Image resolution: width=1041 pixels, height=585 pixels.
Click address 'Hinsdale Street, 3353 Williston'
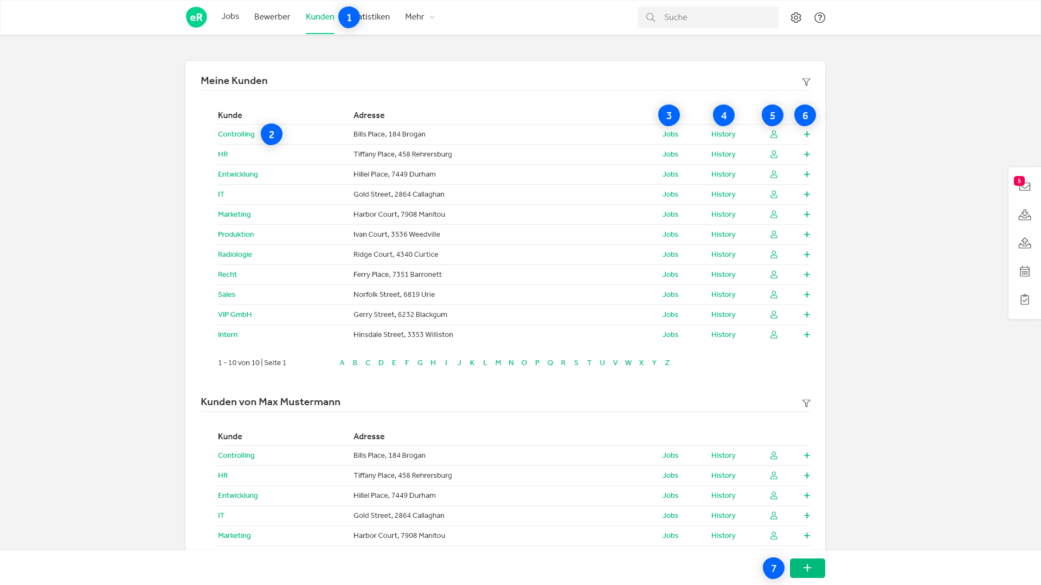(x=403, y=335)
